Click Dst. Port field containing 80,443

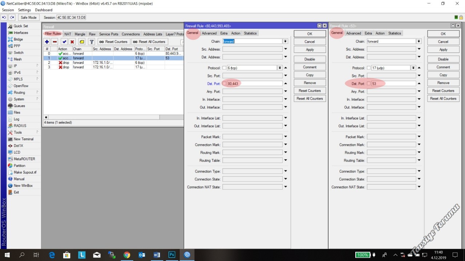[255, 84]
